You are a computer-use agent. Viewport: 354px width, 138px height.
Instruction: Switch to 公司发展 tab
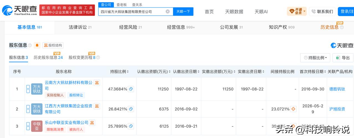click(231, 27)
